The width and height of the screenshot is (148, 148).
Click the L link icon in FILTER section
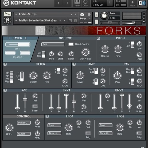pos(5,64)
